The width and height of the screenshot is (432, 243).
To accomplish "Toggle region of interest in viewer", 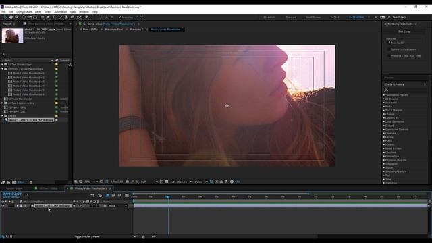I will point(161,182).
